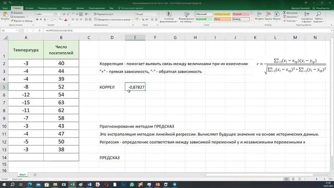The width and height of the screenshot is (334, 188).
Task: Open the font name Calibri dropdown
Action: click(x=53, y=14)
